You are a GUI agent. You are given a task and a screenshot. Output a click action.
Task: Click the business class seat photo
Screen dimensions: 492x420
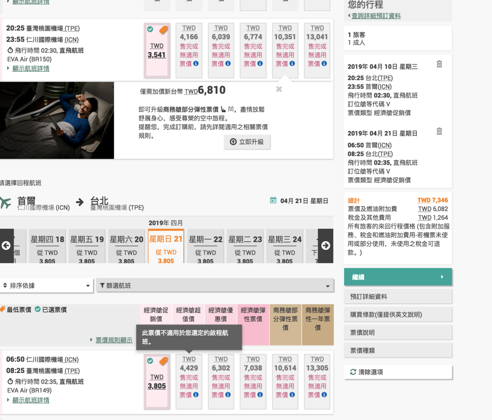click(x=57, y=120)
